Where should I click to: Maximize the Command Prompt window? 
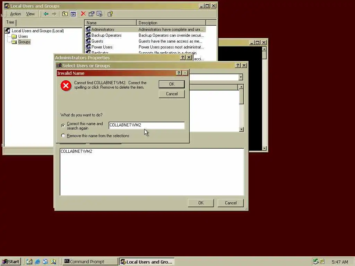pos(258,42)
